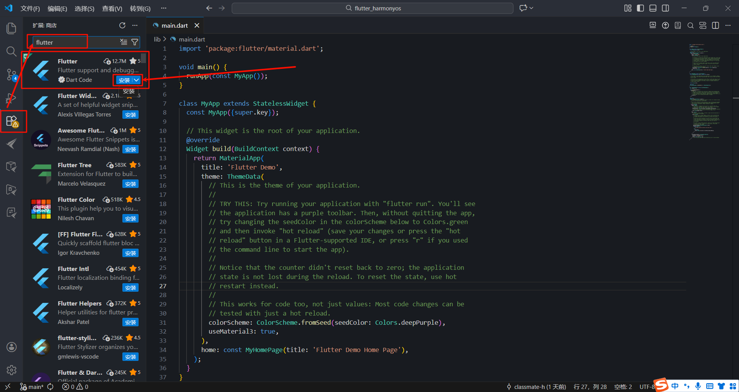Click Sogou input method logo
This screenshot has height=392, width=739.
point(662,385)
